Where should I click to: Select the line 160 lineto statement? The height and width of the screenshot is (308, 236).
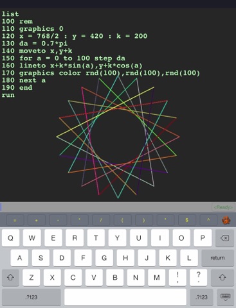pos(72,65)
